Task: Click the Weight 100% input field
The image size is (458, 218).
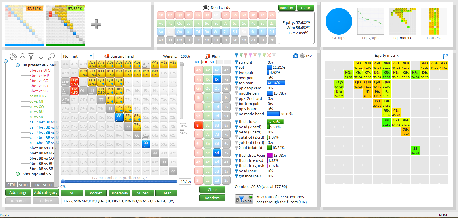Action: click(185, 56)
